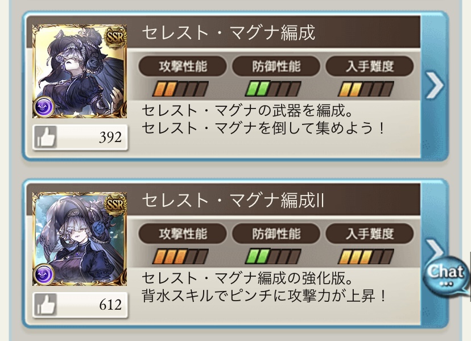Click orange attack gauge in first card

180,89
